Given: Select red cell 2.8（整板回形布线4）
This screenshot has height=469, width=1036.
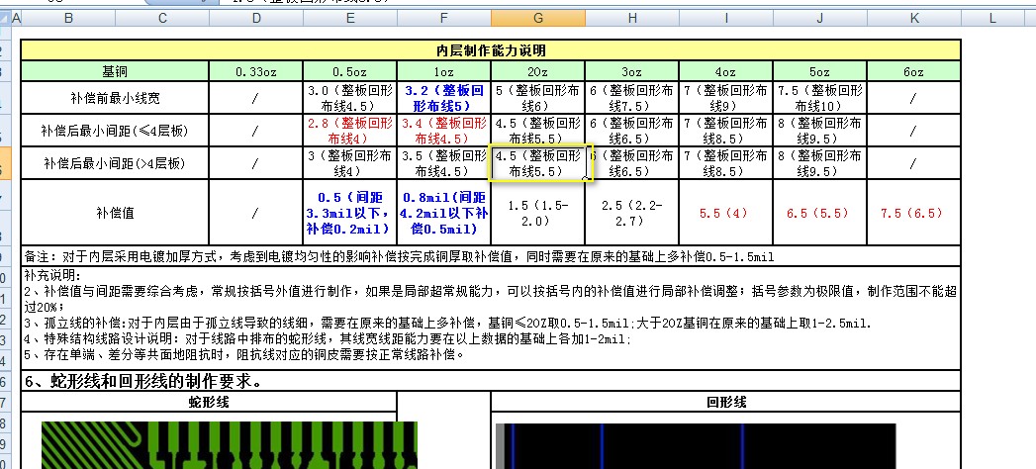Looking at the screenshot, I should pyautogui.click(x=350, y=131).
